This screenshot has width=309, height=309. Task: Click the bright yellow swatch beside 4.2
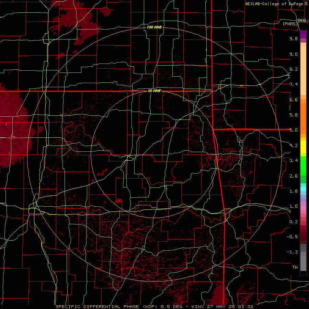(303, 147)
